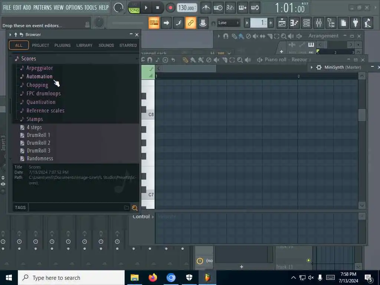Click the TAGS button
The height and width of the screenshot is (285, 380).
(x=20, y=207)
